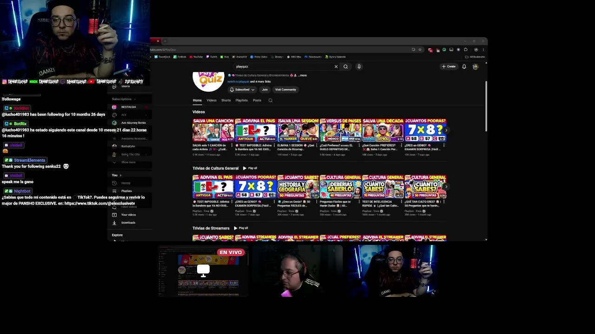Switch to the Posts channel tab
595x334 pixels.
point(257,100)
